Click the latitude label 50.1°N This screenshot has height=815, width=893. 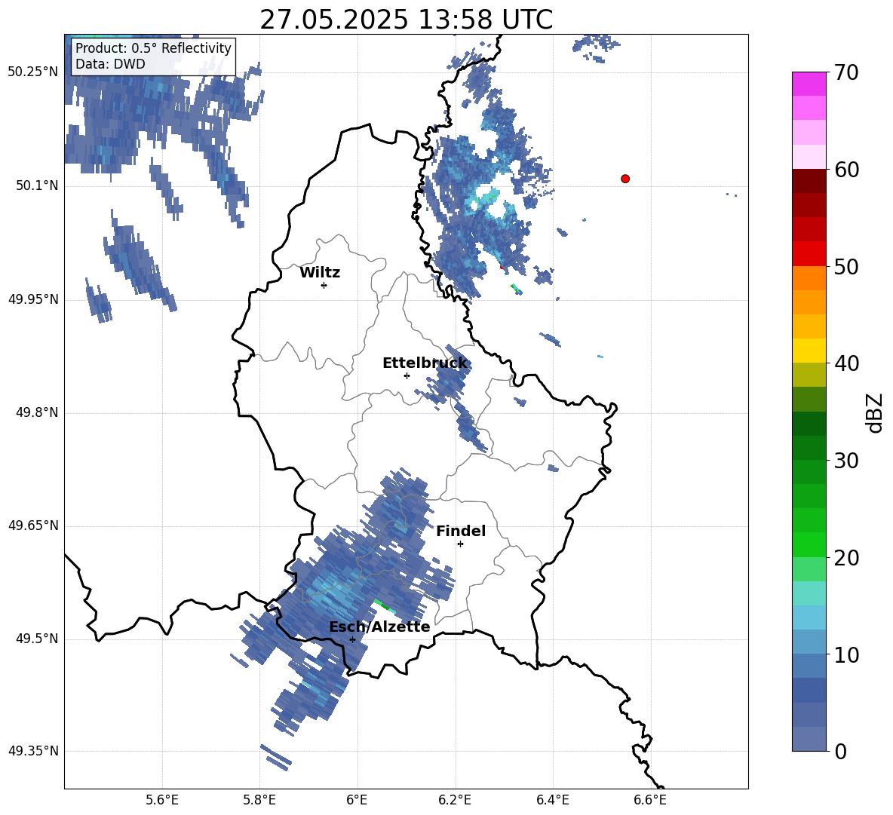tap(38, 186)
